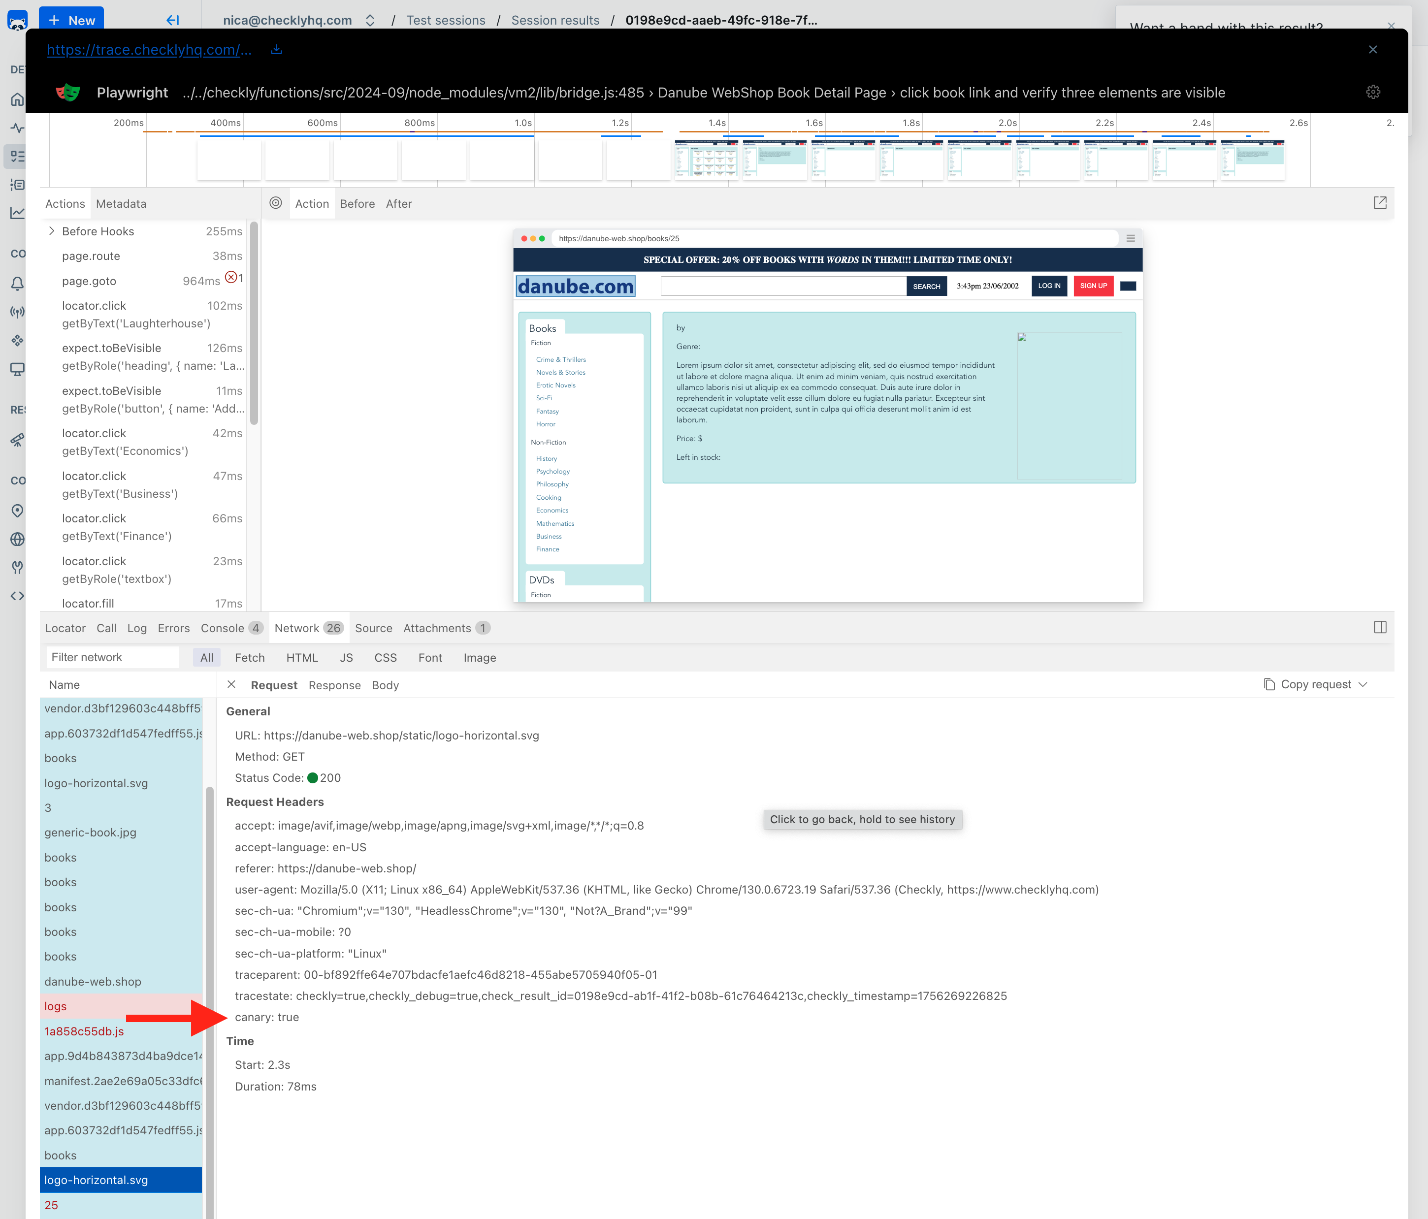This screenshot has height=1219, width=1428.
Task: Expand the Before Hooks action
Action: pyautogui.click(x=52, y=231)
